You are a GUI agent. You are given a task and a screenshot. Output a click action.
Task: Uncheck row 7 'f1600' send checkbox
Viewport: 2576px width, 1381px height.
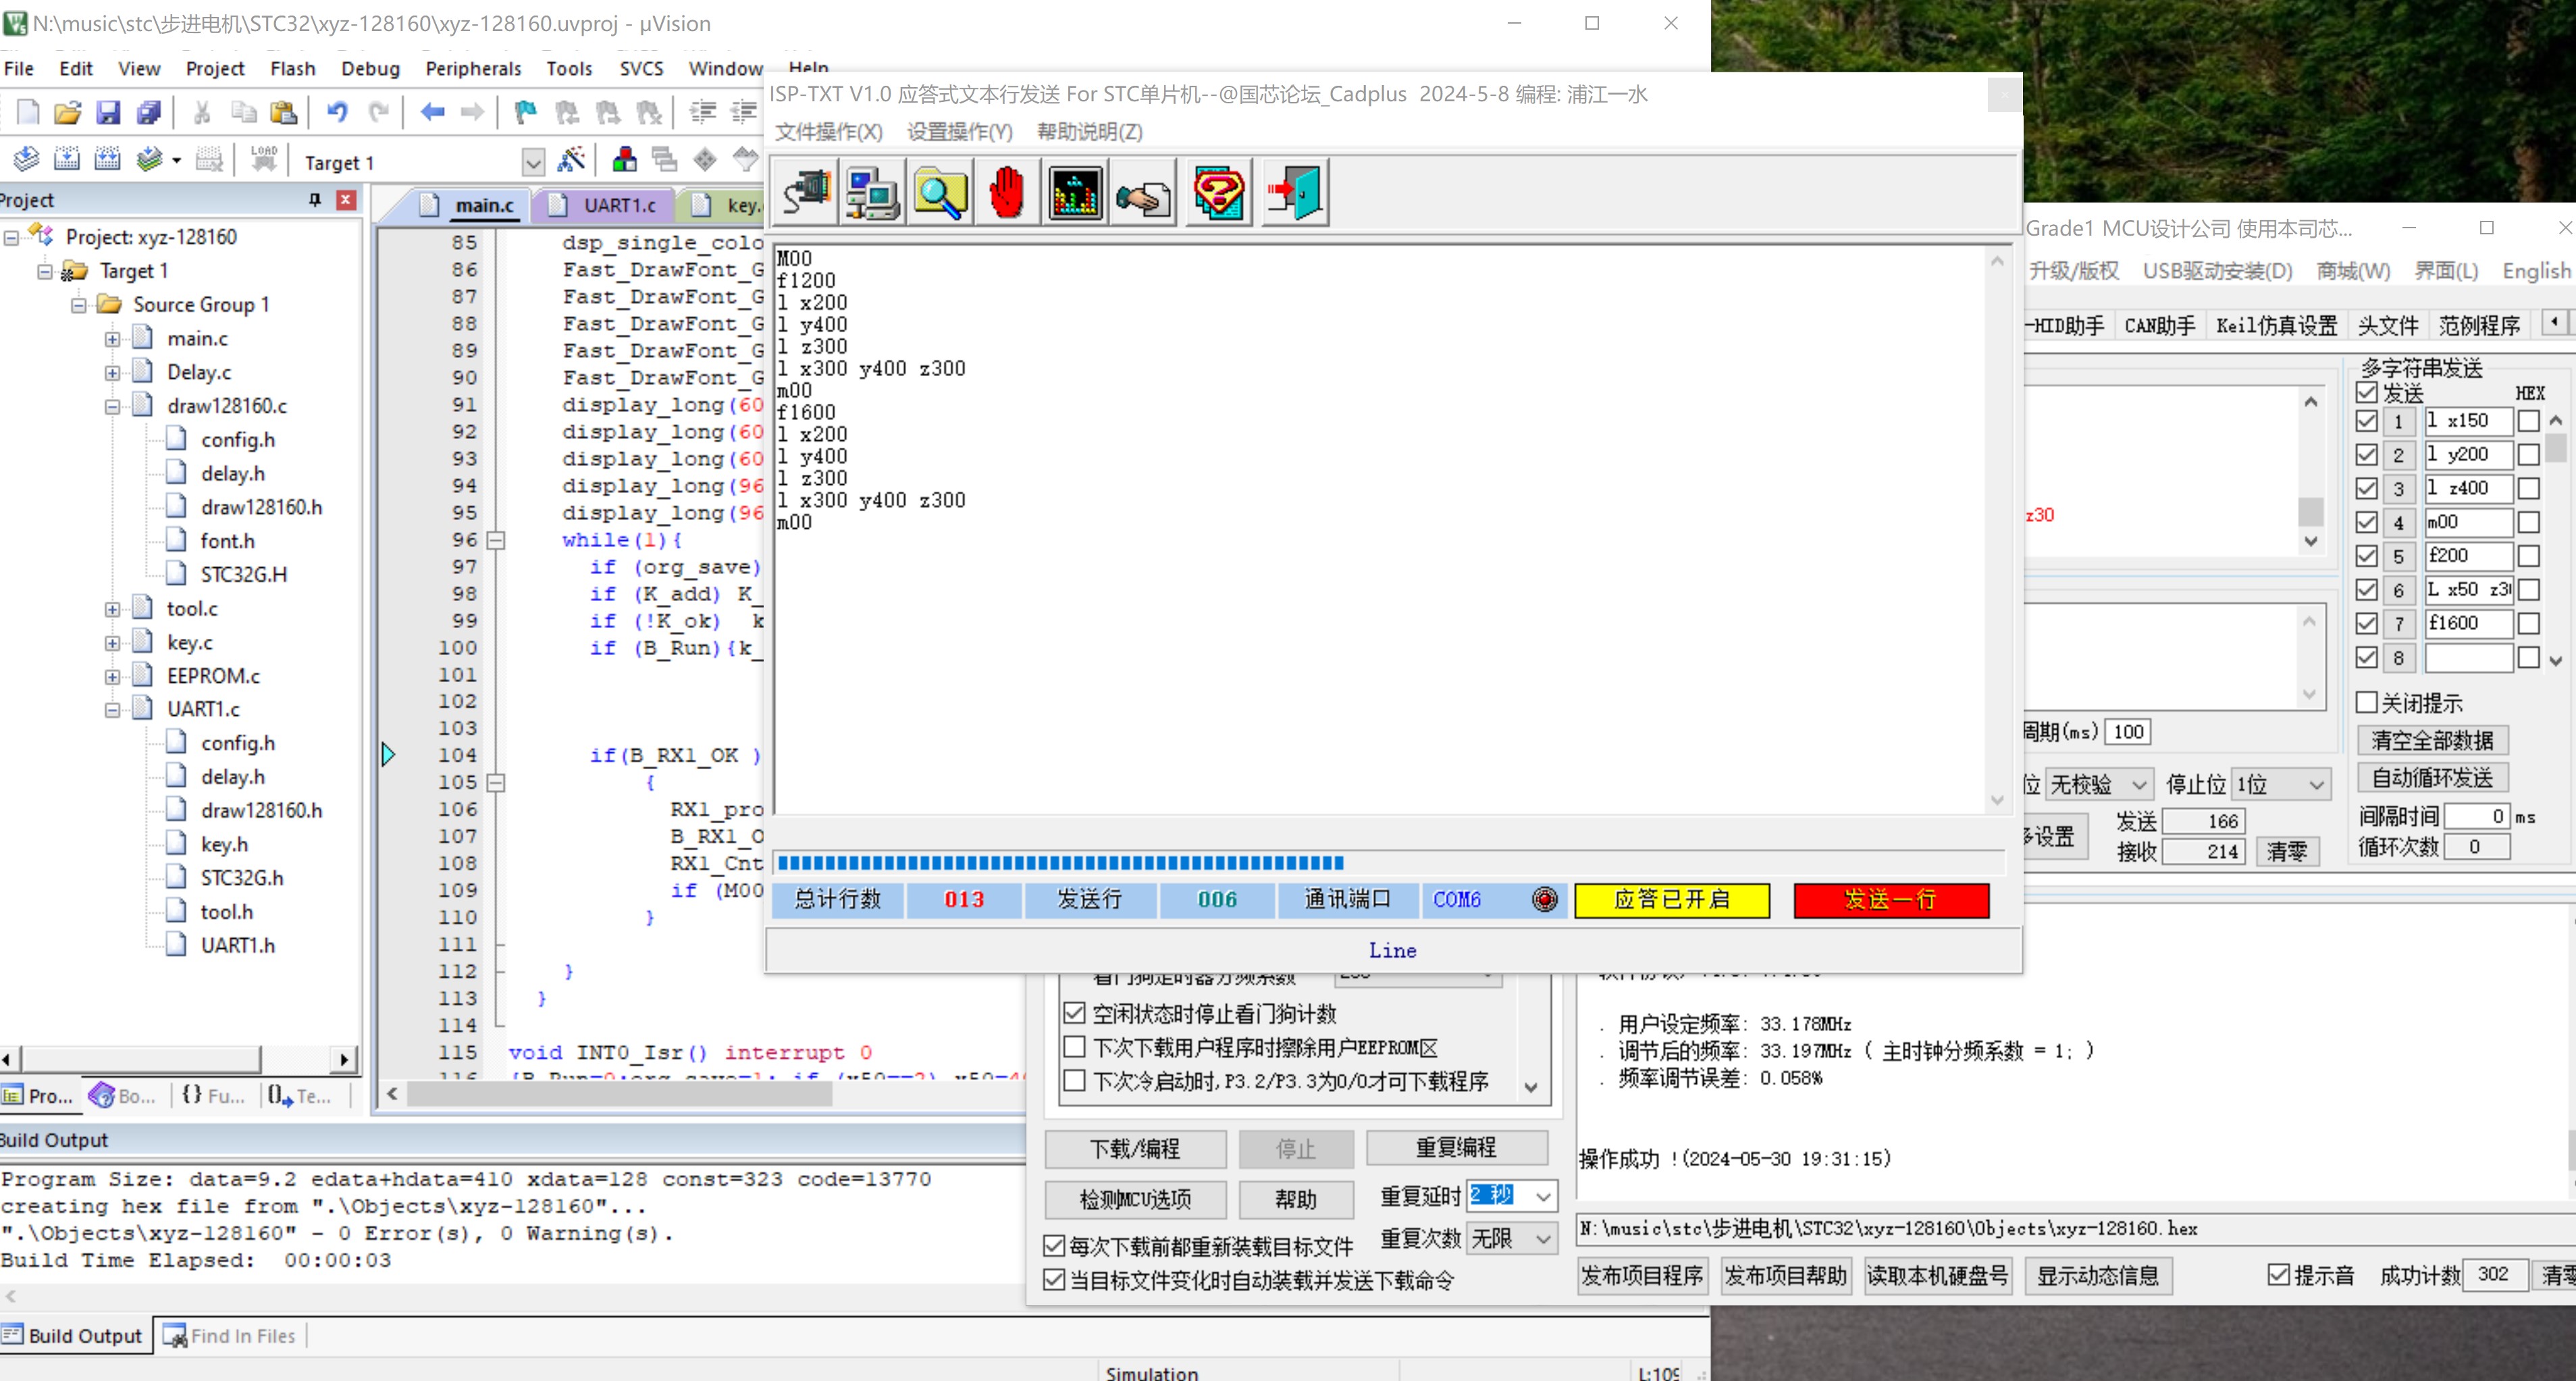pos(2366,623)
